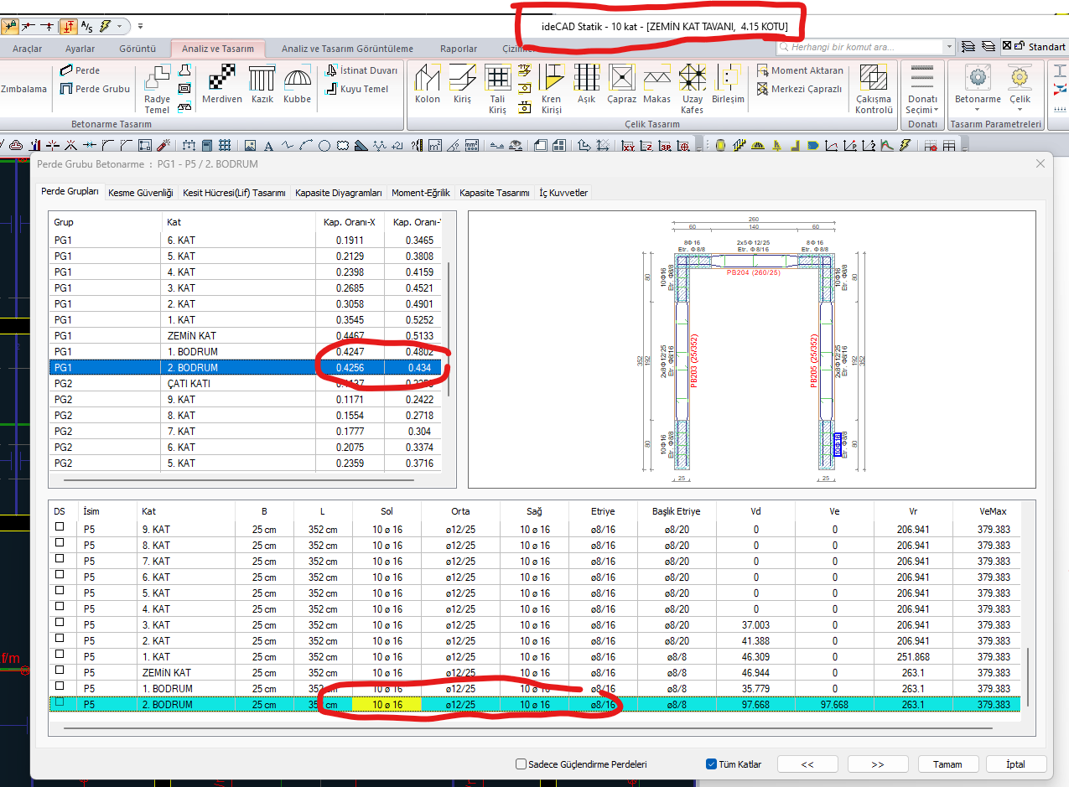Image resolution: width=1069 pixels, height=787 pixels.
Task: Click the lightning bolt quick-access icon
Action: [106, 26]
